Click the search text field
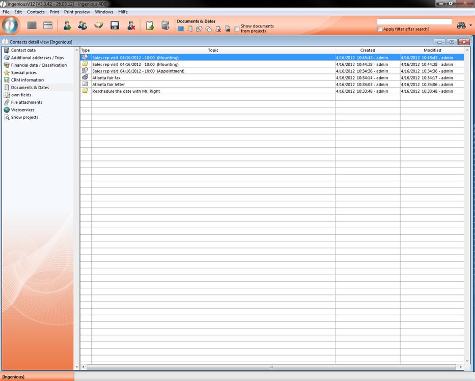475x381 pixels. (414, 22)
